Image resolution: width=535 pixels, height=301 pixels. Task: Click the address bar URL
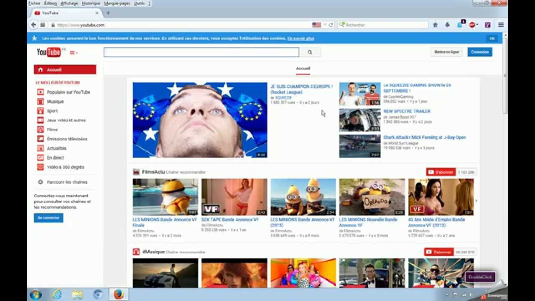click(81, 25)
